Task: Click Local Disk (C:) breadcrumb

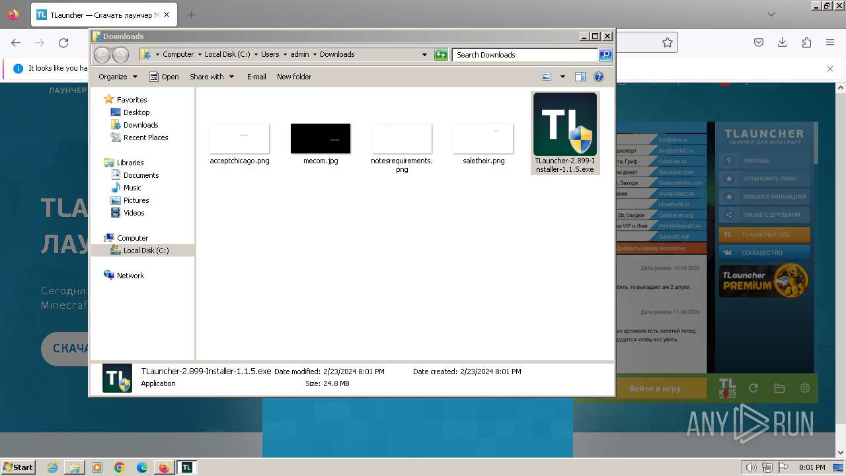Action: click(x=227, y=55)
